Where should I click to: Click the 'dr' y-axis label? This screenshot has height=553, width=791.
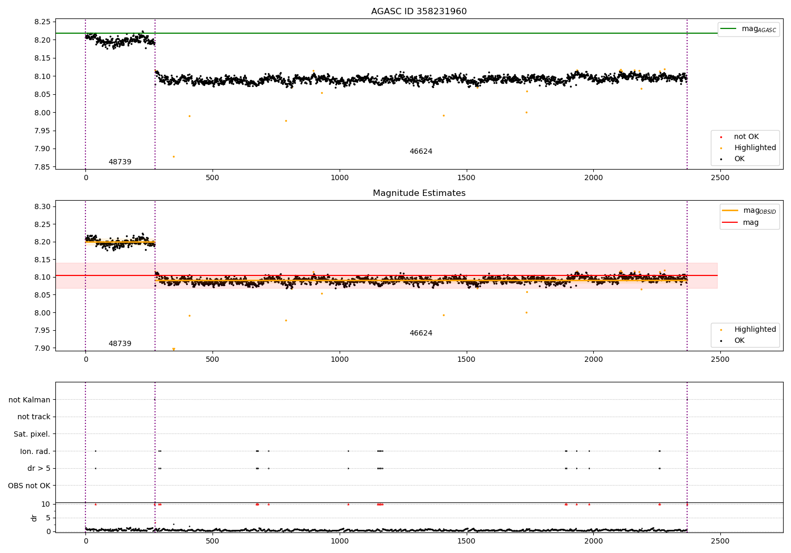point(34,518)
